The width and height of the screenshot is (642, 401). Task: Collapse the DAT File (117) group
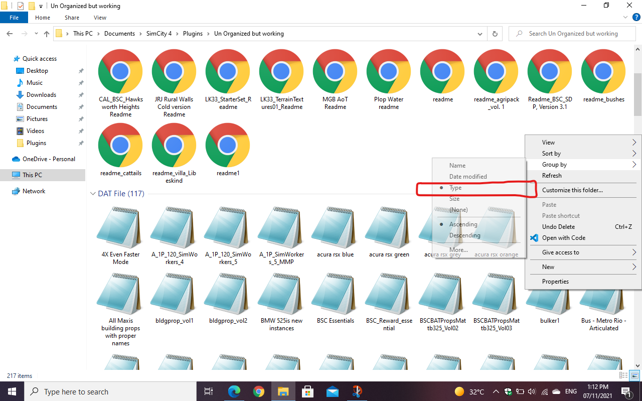[x=92, y=194]
